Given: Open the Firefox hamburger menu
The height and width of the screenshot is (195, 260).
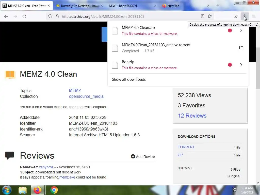Looking at the screenshot, I should pos(254,16).
